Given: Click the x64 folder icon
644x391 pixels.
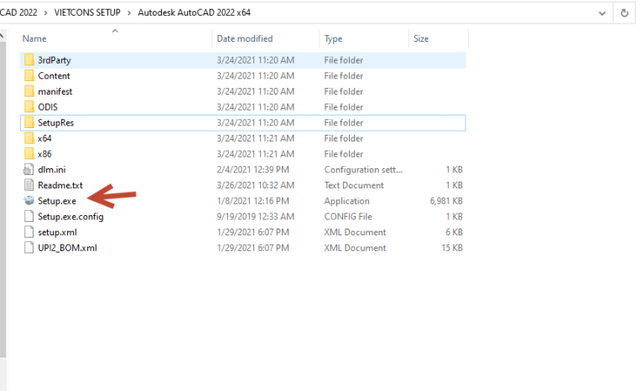Looking at the screenshot, I should [29, 138].
